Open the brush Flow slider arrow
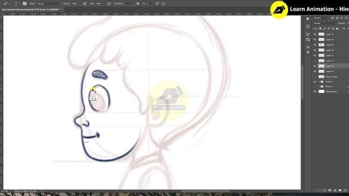The width and height of the screenshot is (349, 196). 104,4
